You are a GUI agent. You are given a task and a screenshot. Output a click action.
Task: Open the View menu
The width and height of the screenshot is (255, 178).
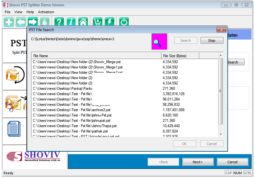18,12
